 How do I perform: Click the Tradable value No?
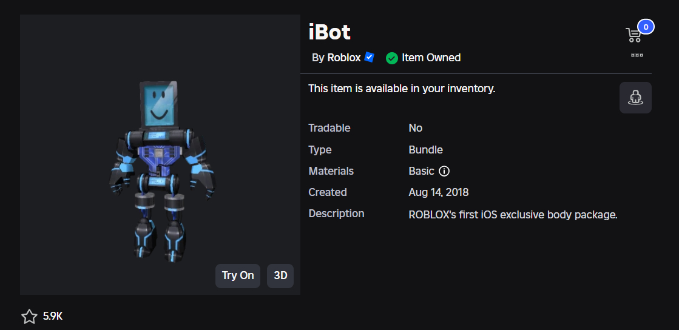[415, 128]
